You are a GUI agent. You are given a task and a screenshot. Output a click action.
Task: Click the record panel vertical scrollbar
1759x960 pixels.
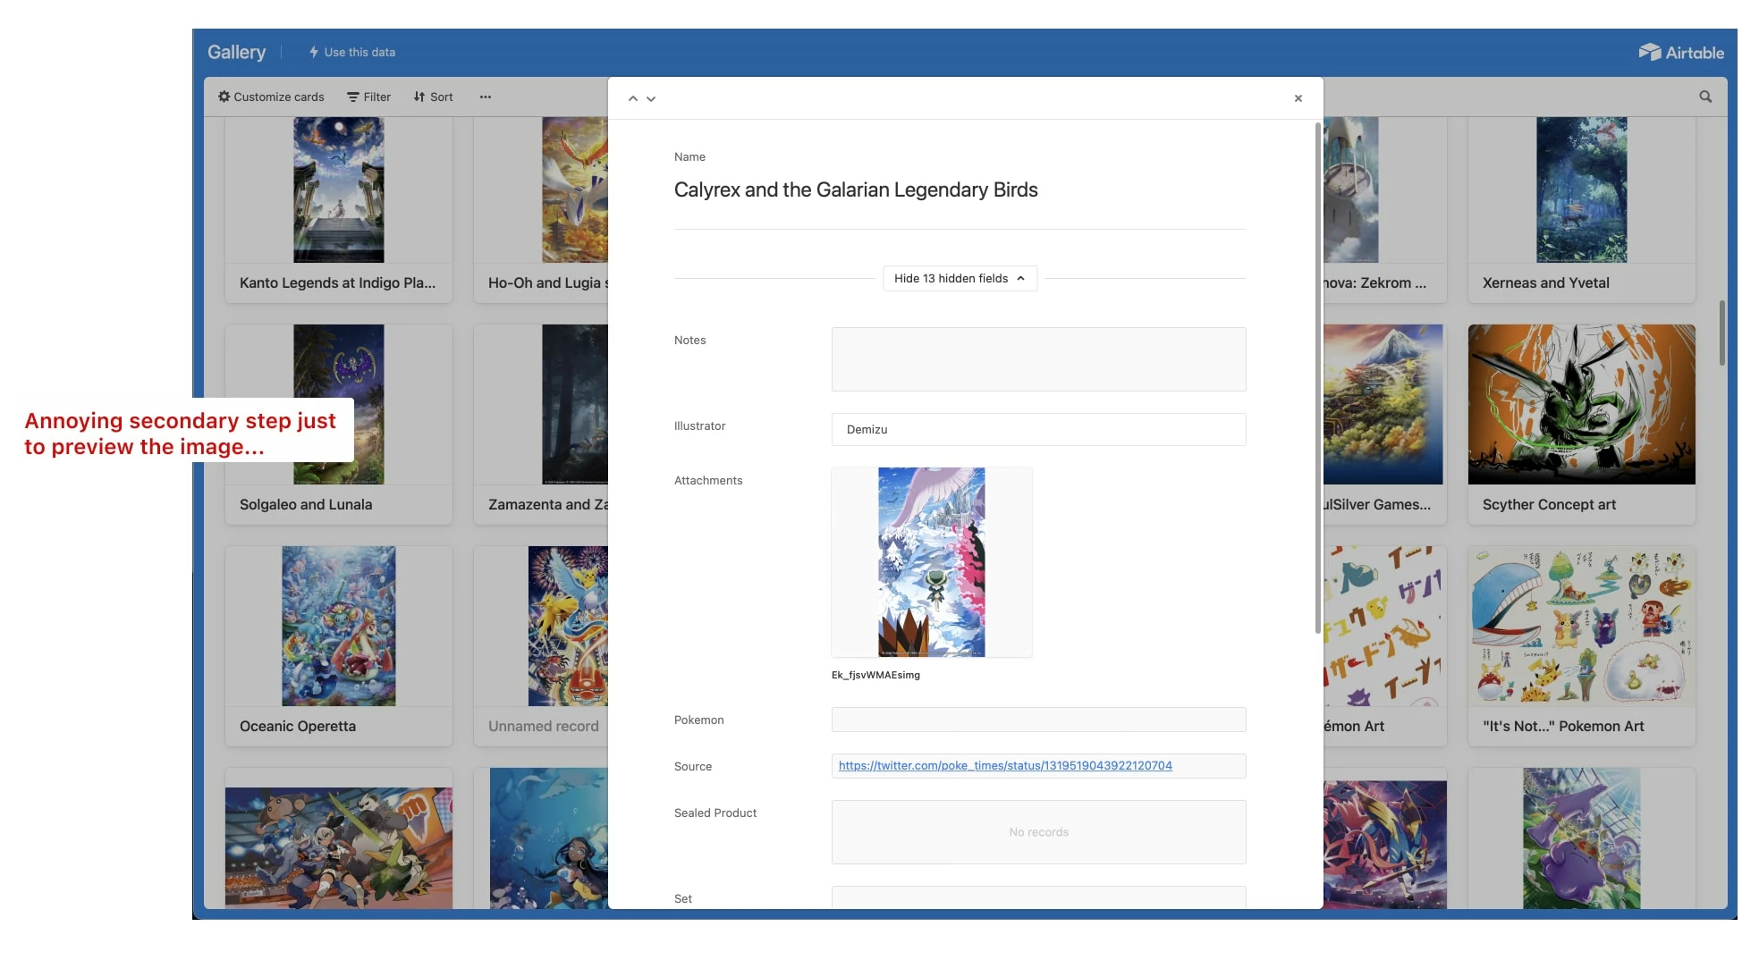tap(1317, 380)
